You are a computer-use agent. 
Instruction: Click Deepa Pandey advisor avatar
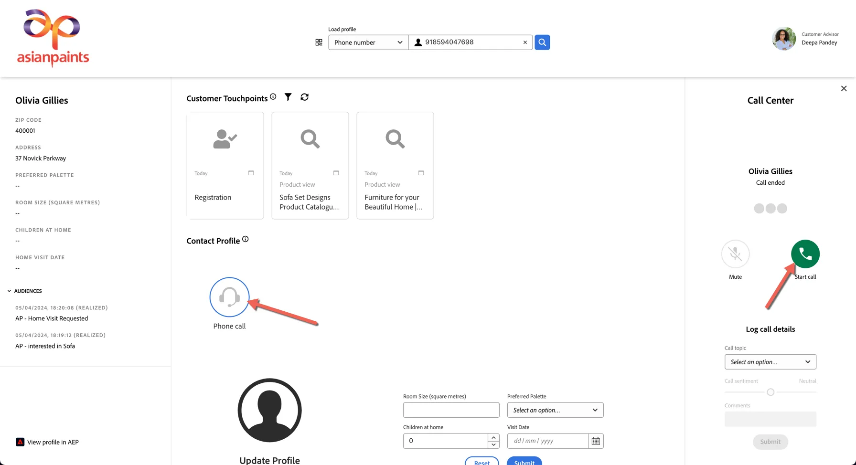tap(784, 39)
